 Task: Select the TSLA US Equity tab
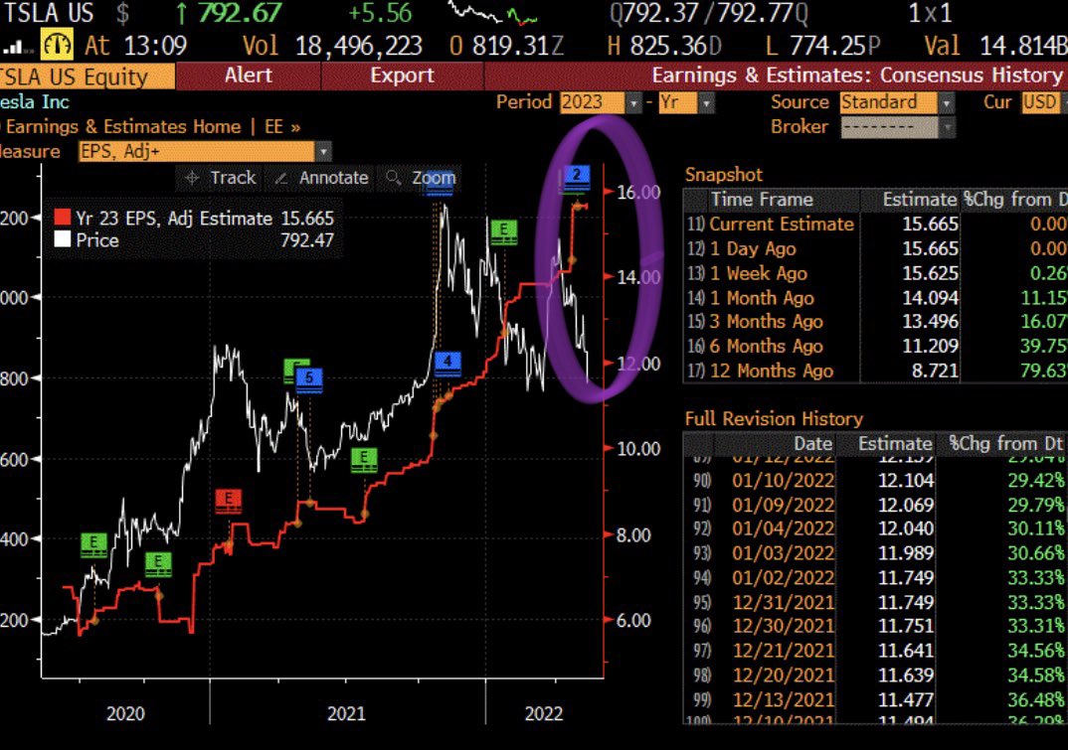pos(87,76)
